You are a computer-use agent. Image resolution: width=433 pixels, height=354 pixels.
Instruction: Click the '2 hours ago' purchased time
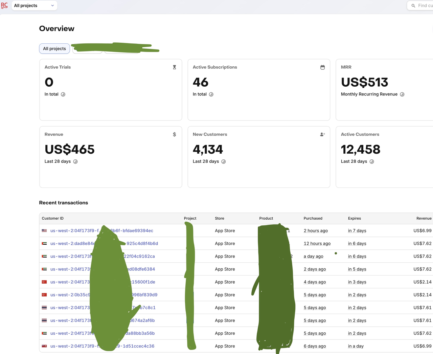click(x=316, y=231)
